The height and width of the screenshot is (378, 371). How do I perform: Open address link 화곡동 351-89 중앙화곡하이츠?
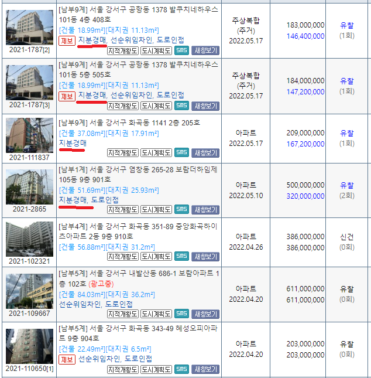pyautogui.click(x=138, y=231)
